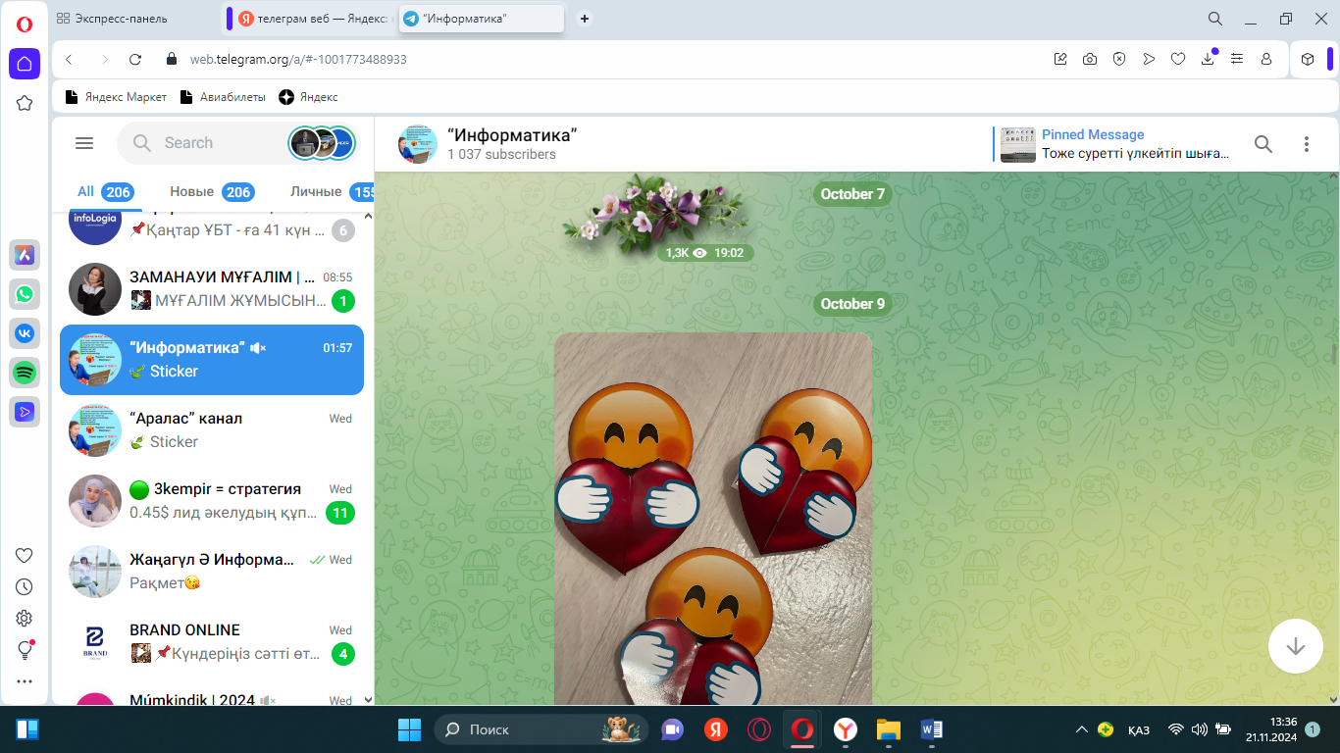Viewport: 1340px width, 753px height.
Task: Open the heart icon in the Opera sidebar
Action: (25, 556)
